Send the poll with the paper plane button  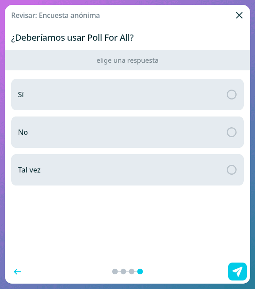click(x=237, y=272)
